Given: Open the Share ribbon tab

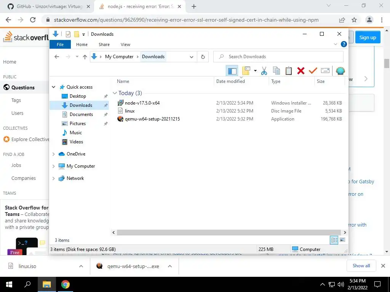Looking at the screenshot, I should [104, 44].
